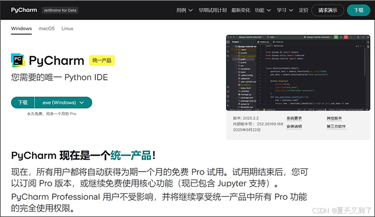This screenshot has height=217, width=375.
Task: Click the large PyCharm product title
Action: click(56, 60)
